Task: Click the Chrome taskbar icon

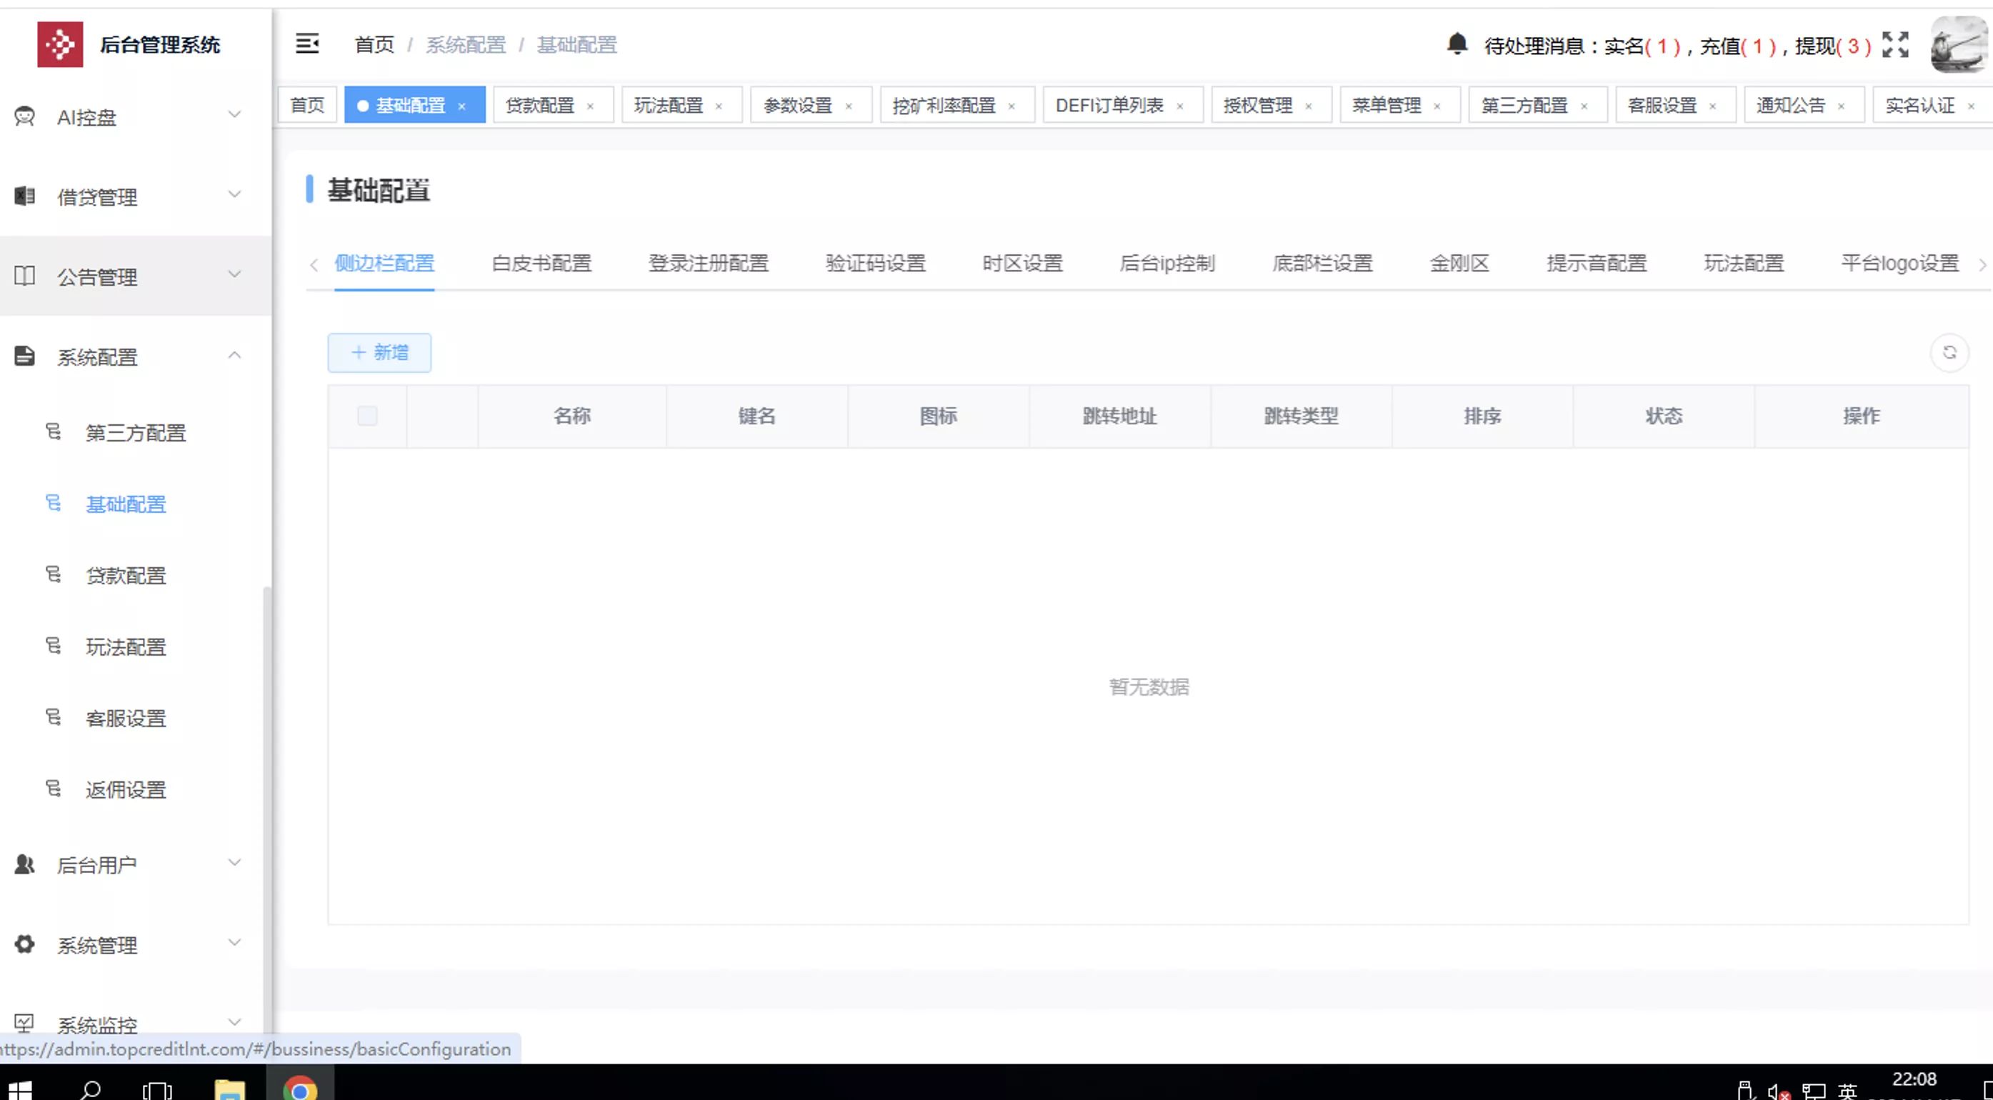Action: [x=300, y=1089]
